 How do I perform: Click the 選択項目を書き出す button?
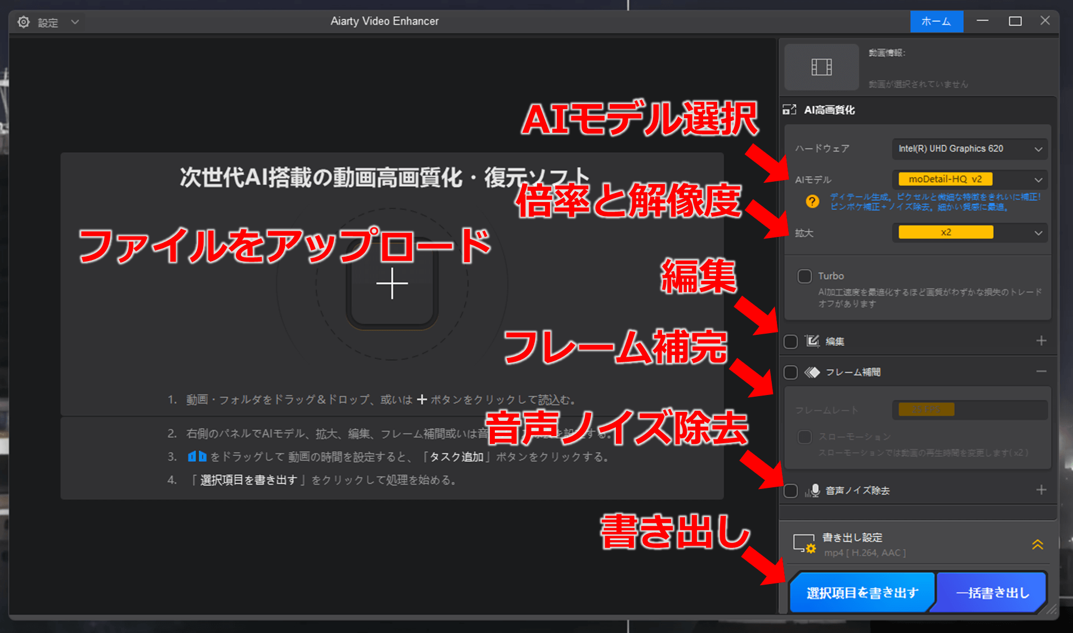[862, 592]
